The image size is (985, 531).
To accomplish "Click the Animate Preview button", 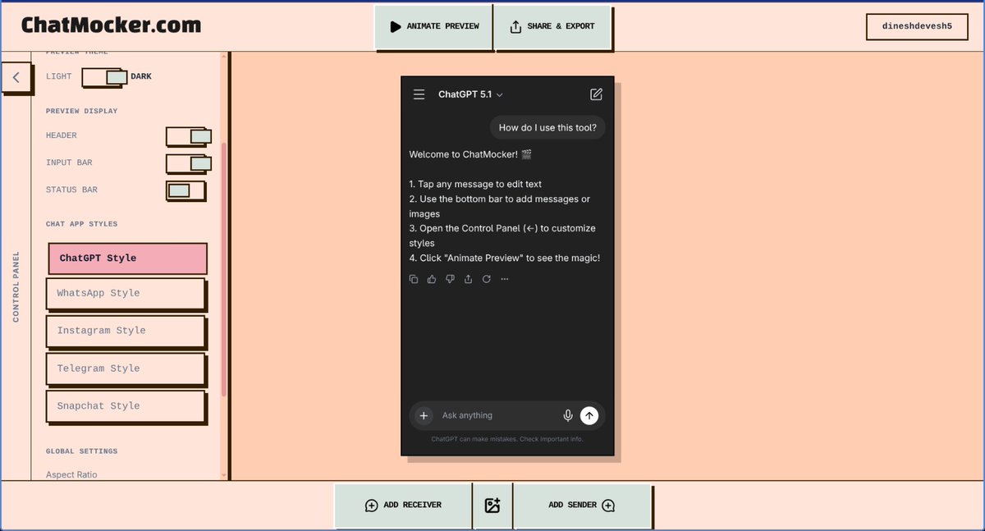I will [x=433, y=26].
